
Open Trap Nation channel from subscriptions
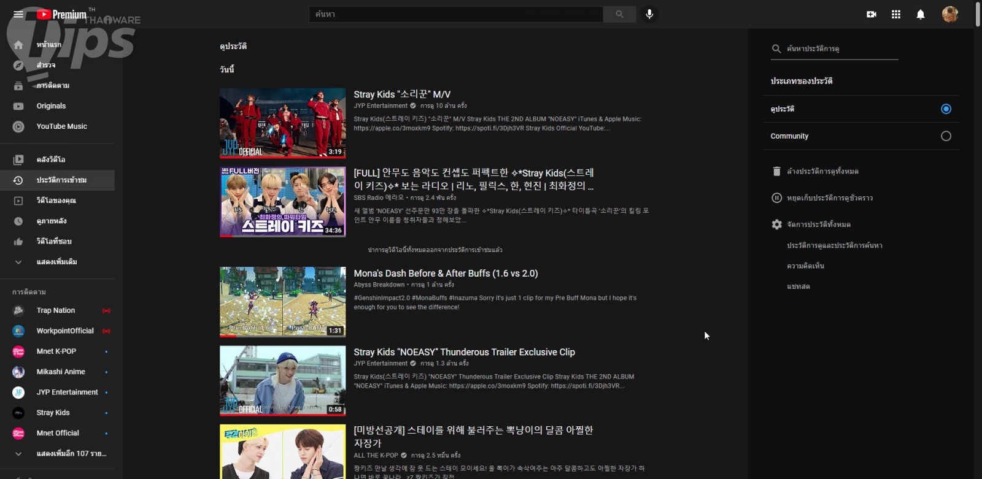click(57, 310)
